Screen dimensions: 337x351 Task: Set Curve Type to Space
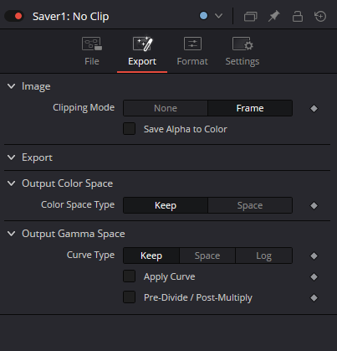[207, 256]
